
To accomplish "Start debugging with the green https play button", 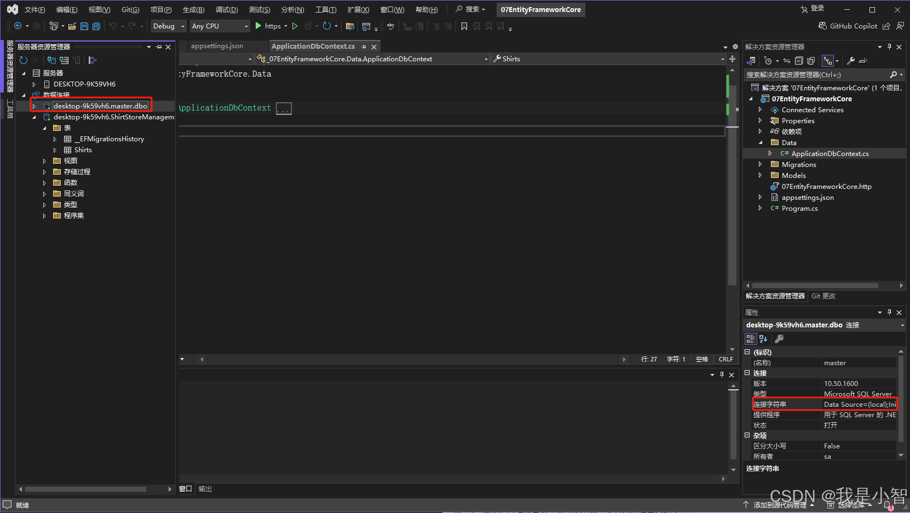I will click(x=258, y=26).
